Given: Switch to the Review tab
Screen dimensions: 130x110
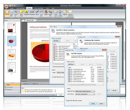Looking at the screenshot, I should (29, 8).
